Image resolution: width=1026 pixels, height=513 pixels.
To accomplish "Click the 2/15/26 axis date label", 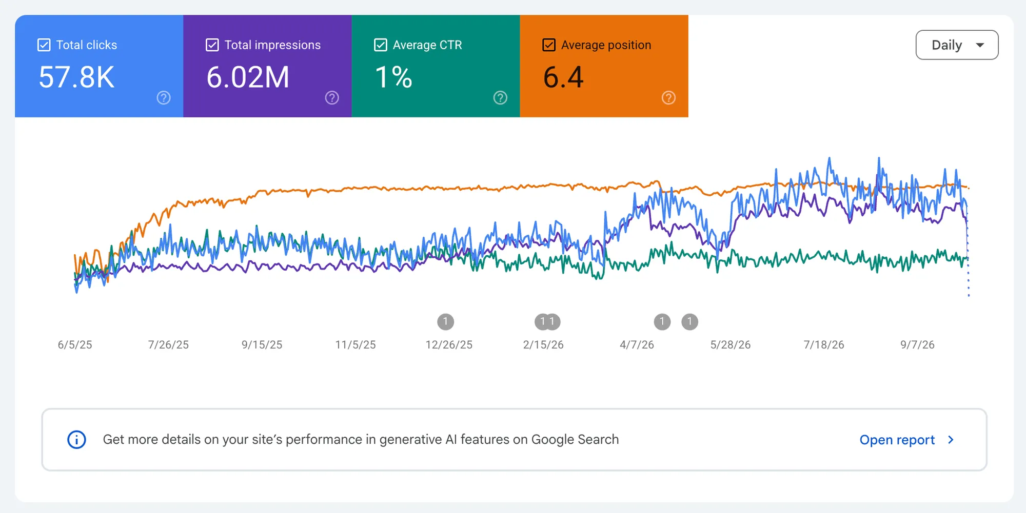I will click(x=543, y=345).
